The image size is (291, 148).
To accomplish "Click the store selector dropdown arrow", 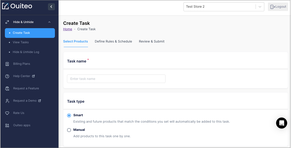I will (x=260, y=7).
